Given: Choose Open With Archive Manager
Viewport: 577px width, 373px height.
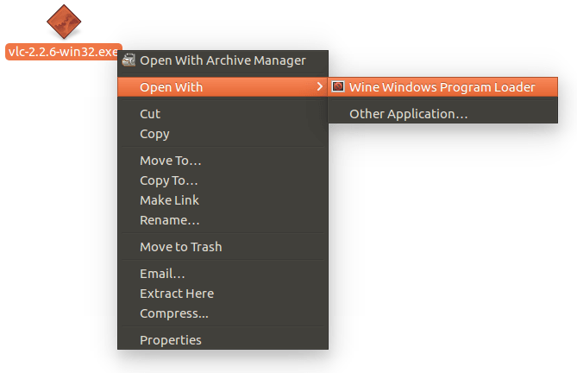Looking at the screenshot, I should click(223, 60).
